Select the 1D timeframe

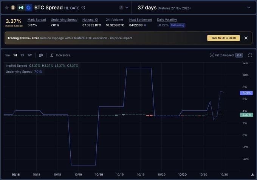[22, 55]
